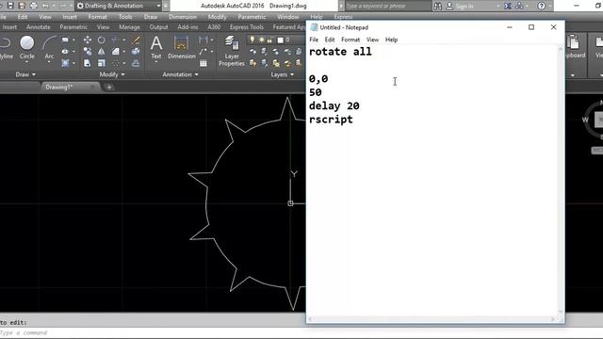Viewport: 603px width, 339px height.
Task: Open Notepad View menu
Action: pyautogui.click(x=372, y=40)
